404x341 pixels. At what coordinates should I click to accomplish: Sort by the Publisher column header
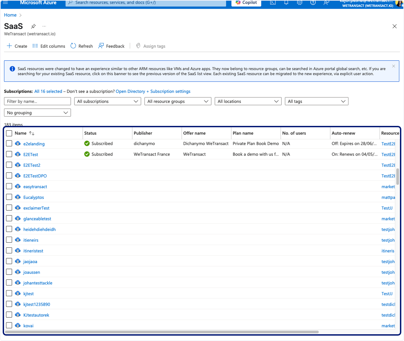coord(143,133)
